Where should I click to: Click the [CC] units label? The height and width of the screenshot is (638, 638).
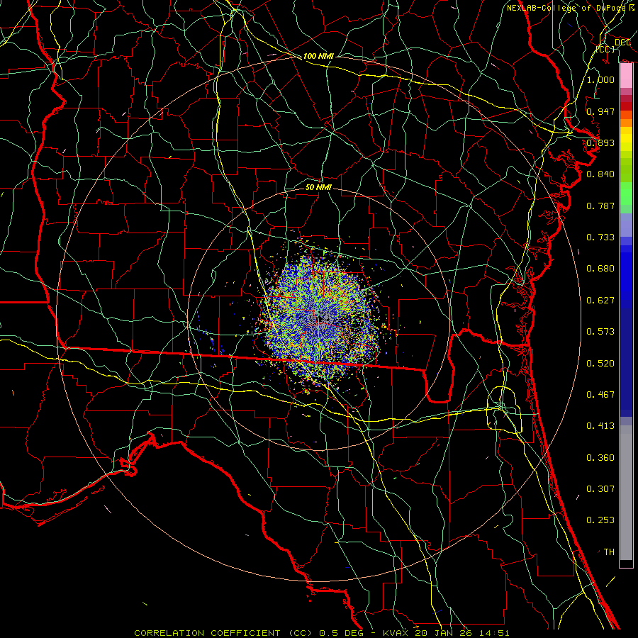coord(605,49)
